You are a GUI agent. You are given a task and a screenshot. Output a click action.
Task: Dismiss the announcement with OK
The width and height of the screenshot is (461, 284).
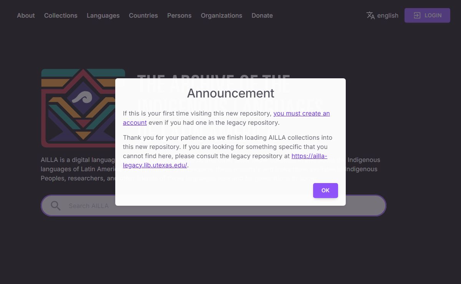tap(325, 190)
